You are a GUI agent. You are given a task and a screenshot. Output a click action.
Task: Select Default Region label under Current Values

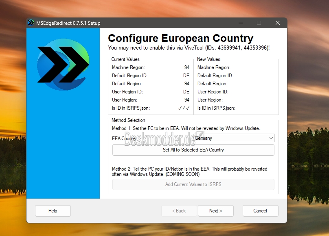click(x=127, y=84)
